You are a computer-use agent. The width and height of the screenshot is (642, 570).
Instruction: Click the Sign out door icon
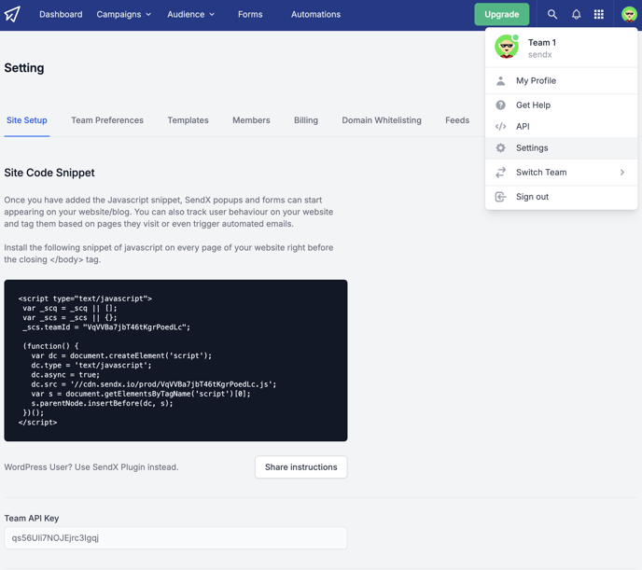[x=500, y=197]
